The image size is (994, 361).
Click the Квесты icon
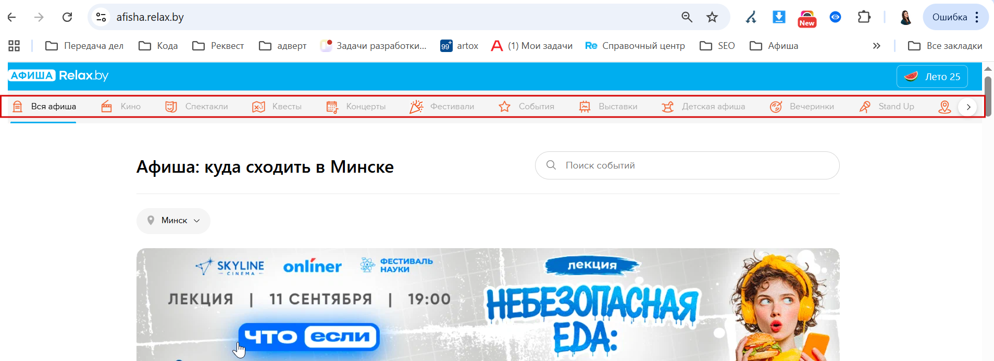tap(258, 107)
